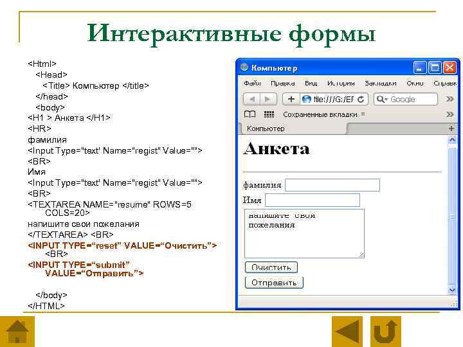
Task: Click the TEXTAREA NAME="resume" code line
Action: (x=109, y=208)
